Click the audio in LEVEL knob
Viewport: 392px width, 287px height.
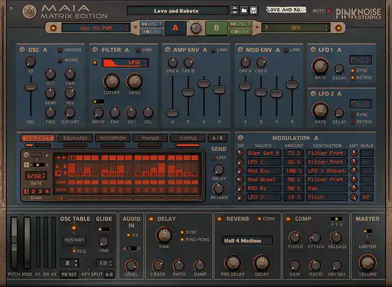(x=131, y=265)
